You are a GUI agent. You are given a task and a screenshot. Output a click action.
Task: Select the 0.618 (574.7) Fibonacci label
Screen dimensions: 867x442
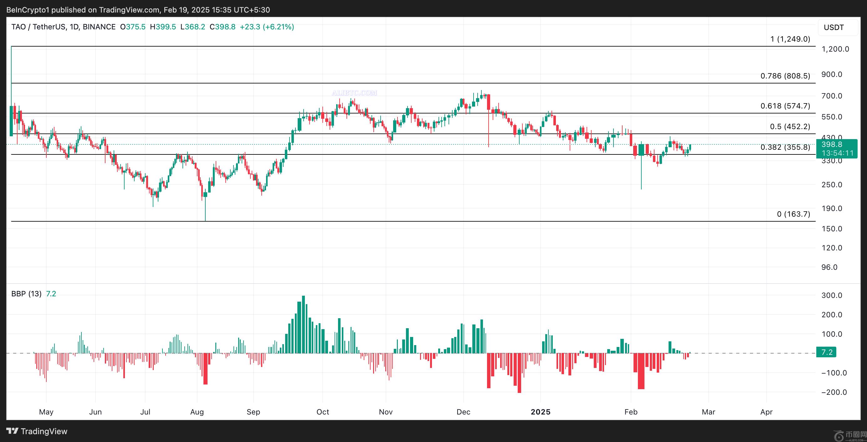[785, 106]
